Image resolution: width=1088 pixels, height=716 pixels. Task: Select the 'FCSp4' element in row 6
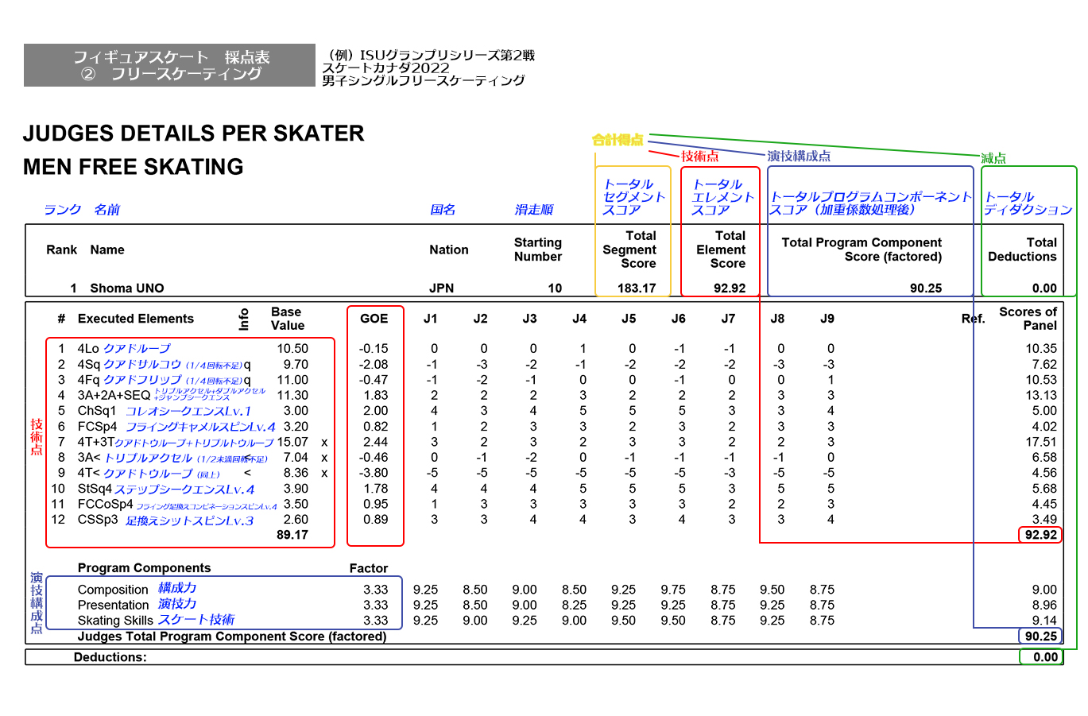point(97,427)
